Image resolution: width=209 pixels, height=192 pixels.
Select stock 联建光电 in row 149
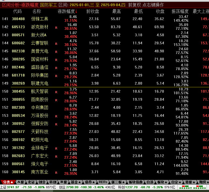[x=40, y=83]
